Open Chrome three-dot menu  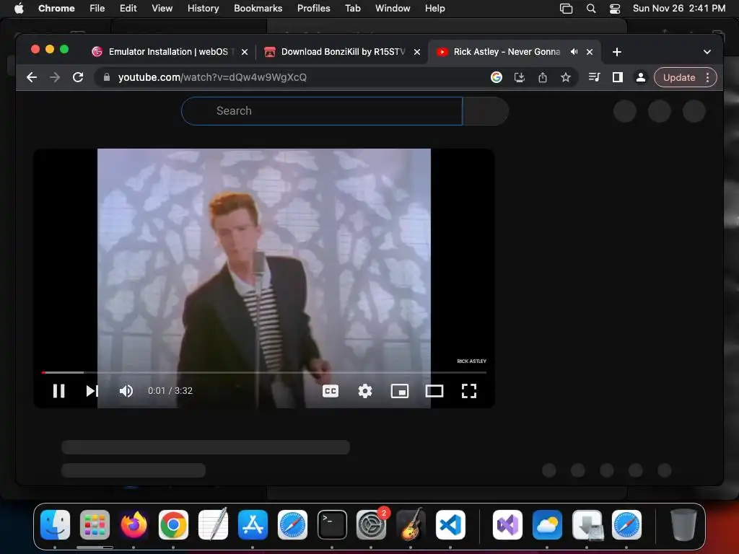coord(707,77)
